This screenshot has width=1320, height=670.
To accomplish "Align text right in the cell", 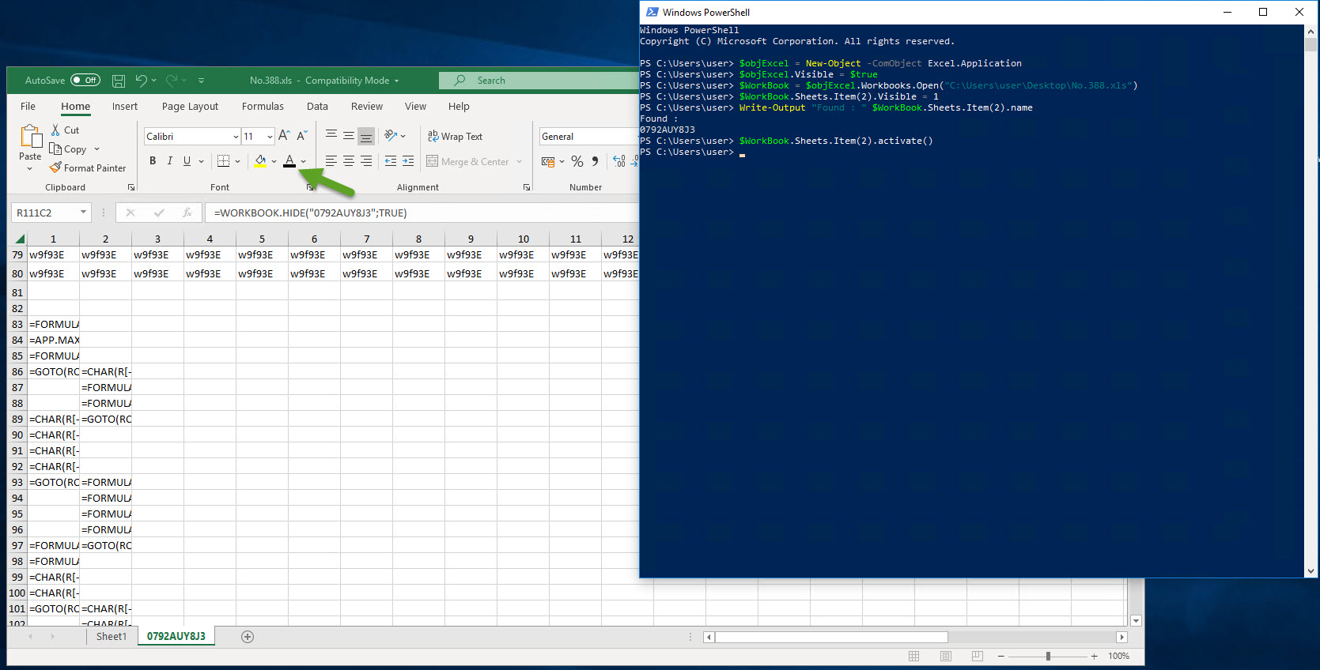I will pos(366,160).
